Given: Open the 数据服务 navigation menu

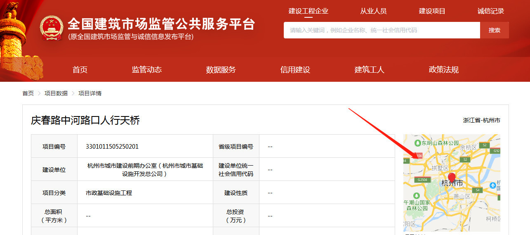Looking at the screenshot, I should pos(221,70).
